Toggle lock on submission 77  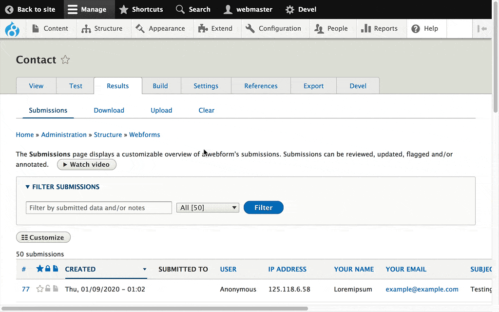point(48,289)
